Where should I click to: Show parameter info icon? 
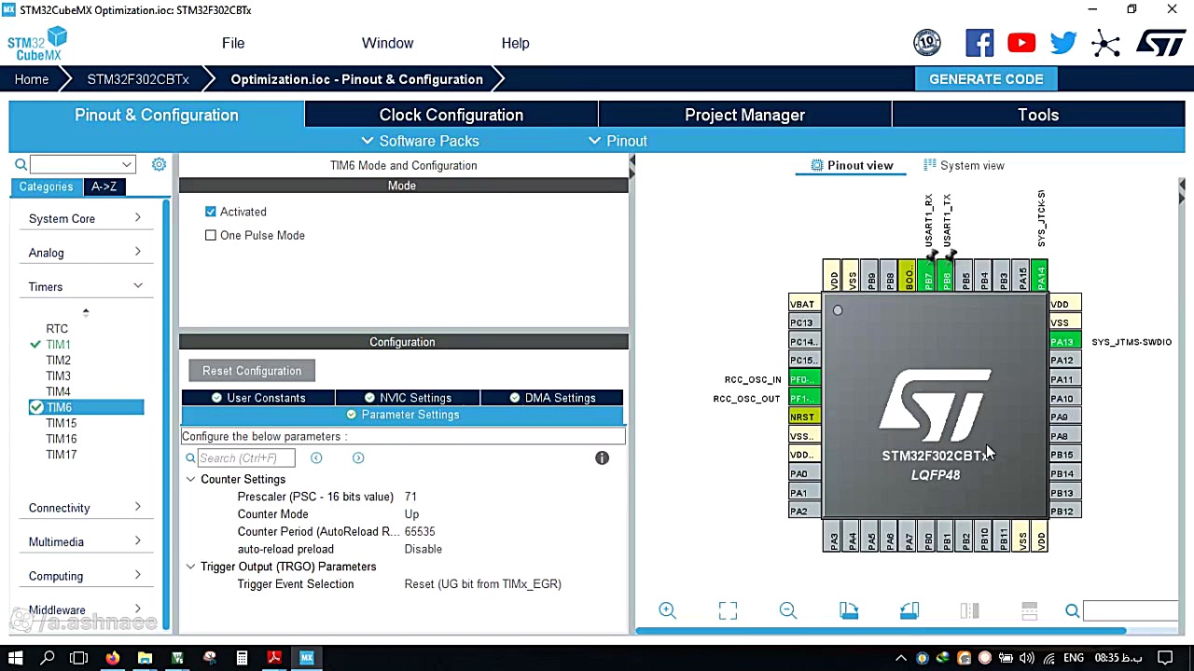coord(602,458)
